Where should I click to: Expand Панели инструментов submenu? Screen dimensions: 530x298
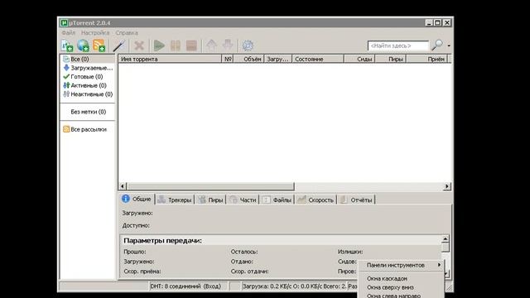[401, 265]
